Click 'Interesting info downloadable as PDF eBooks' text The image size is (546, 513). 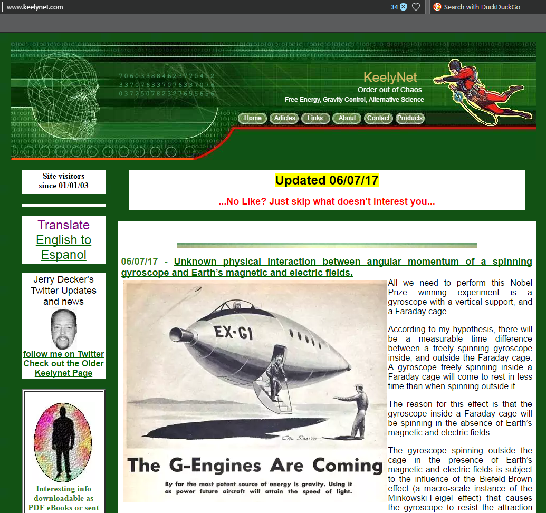point(63,498)
